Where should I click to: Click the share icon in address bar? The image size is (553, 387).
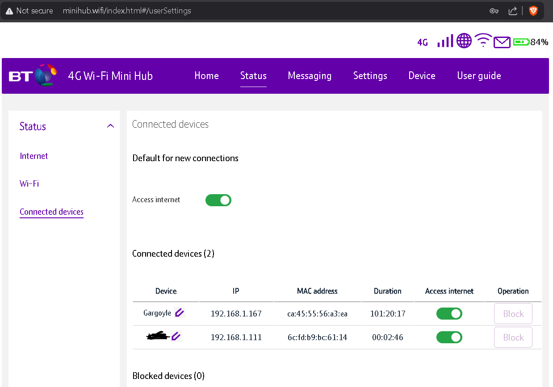tap(513, 11)
